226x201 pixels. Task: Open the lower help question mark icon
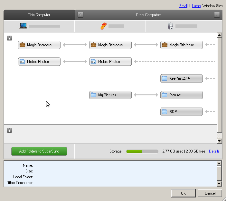[10, 130]
